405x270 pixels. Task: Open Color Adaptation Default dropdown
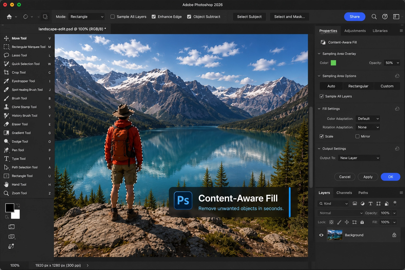(368, 119)
